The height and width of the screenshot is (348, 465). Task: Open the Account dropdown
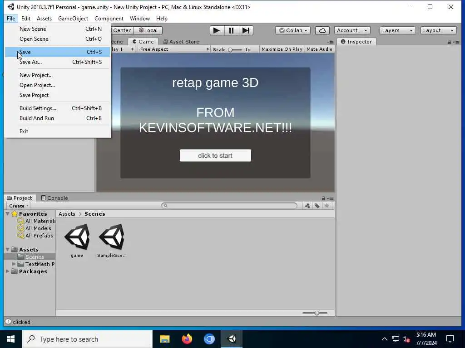point(352,30)
